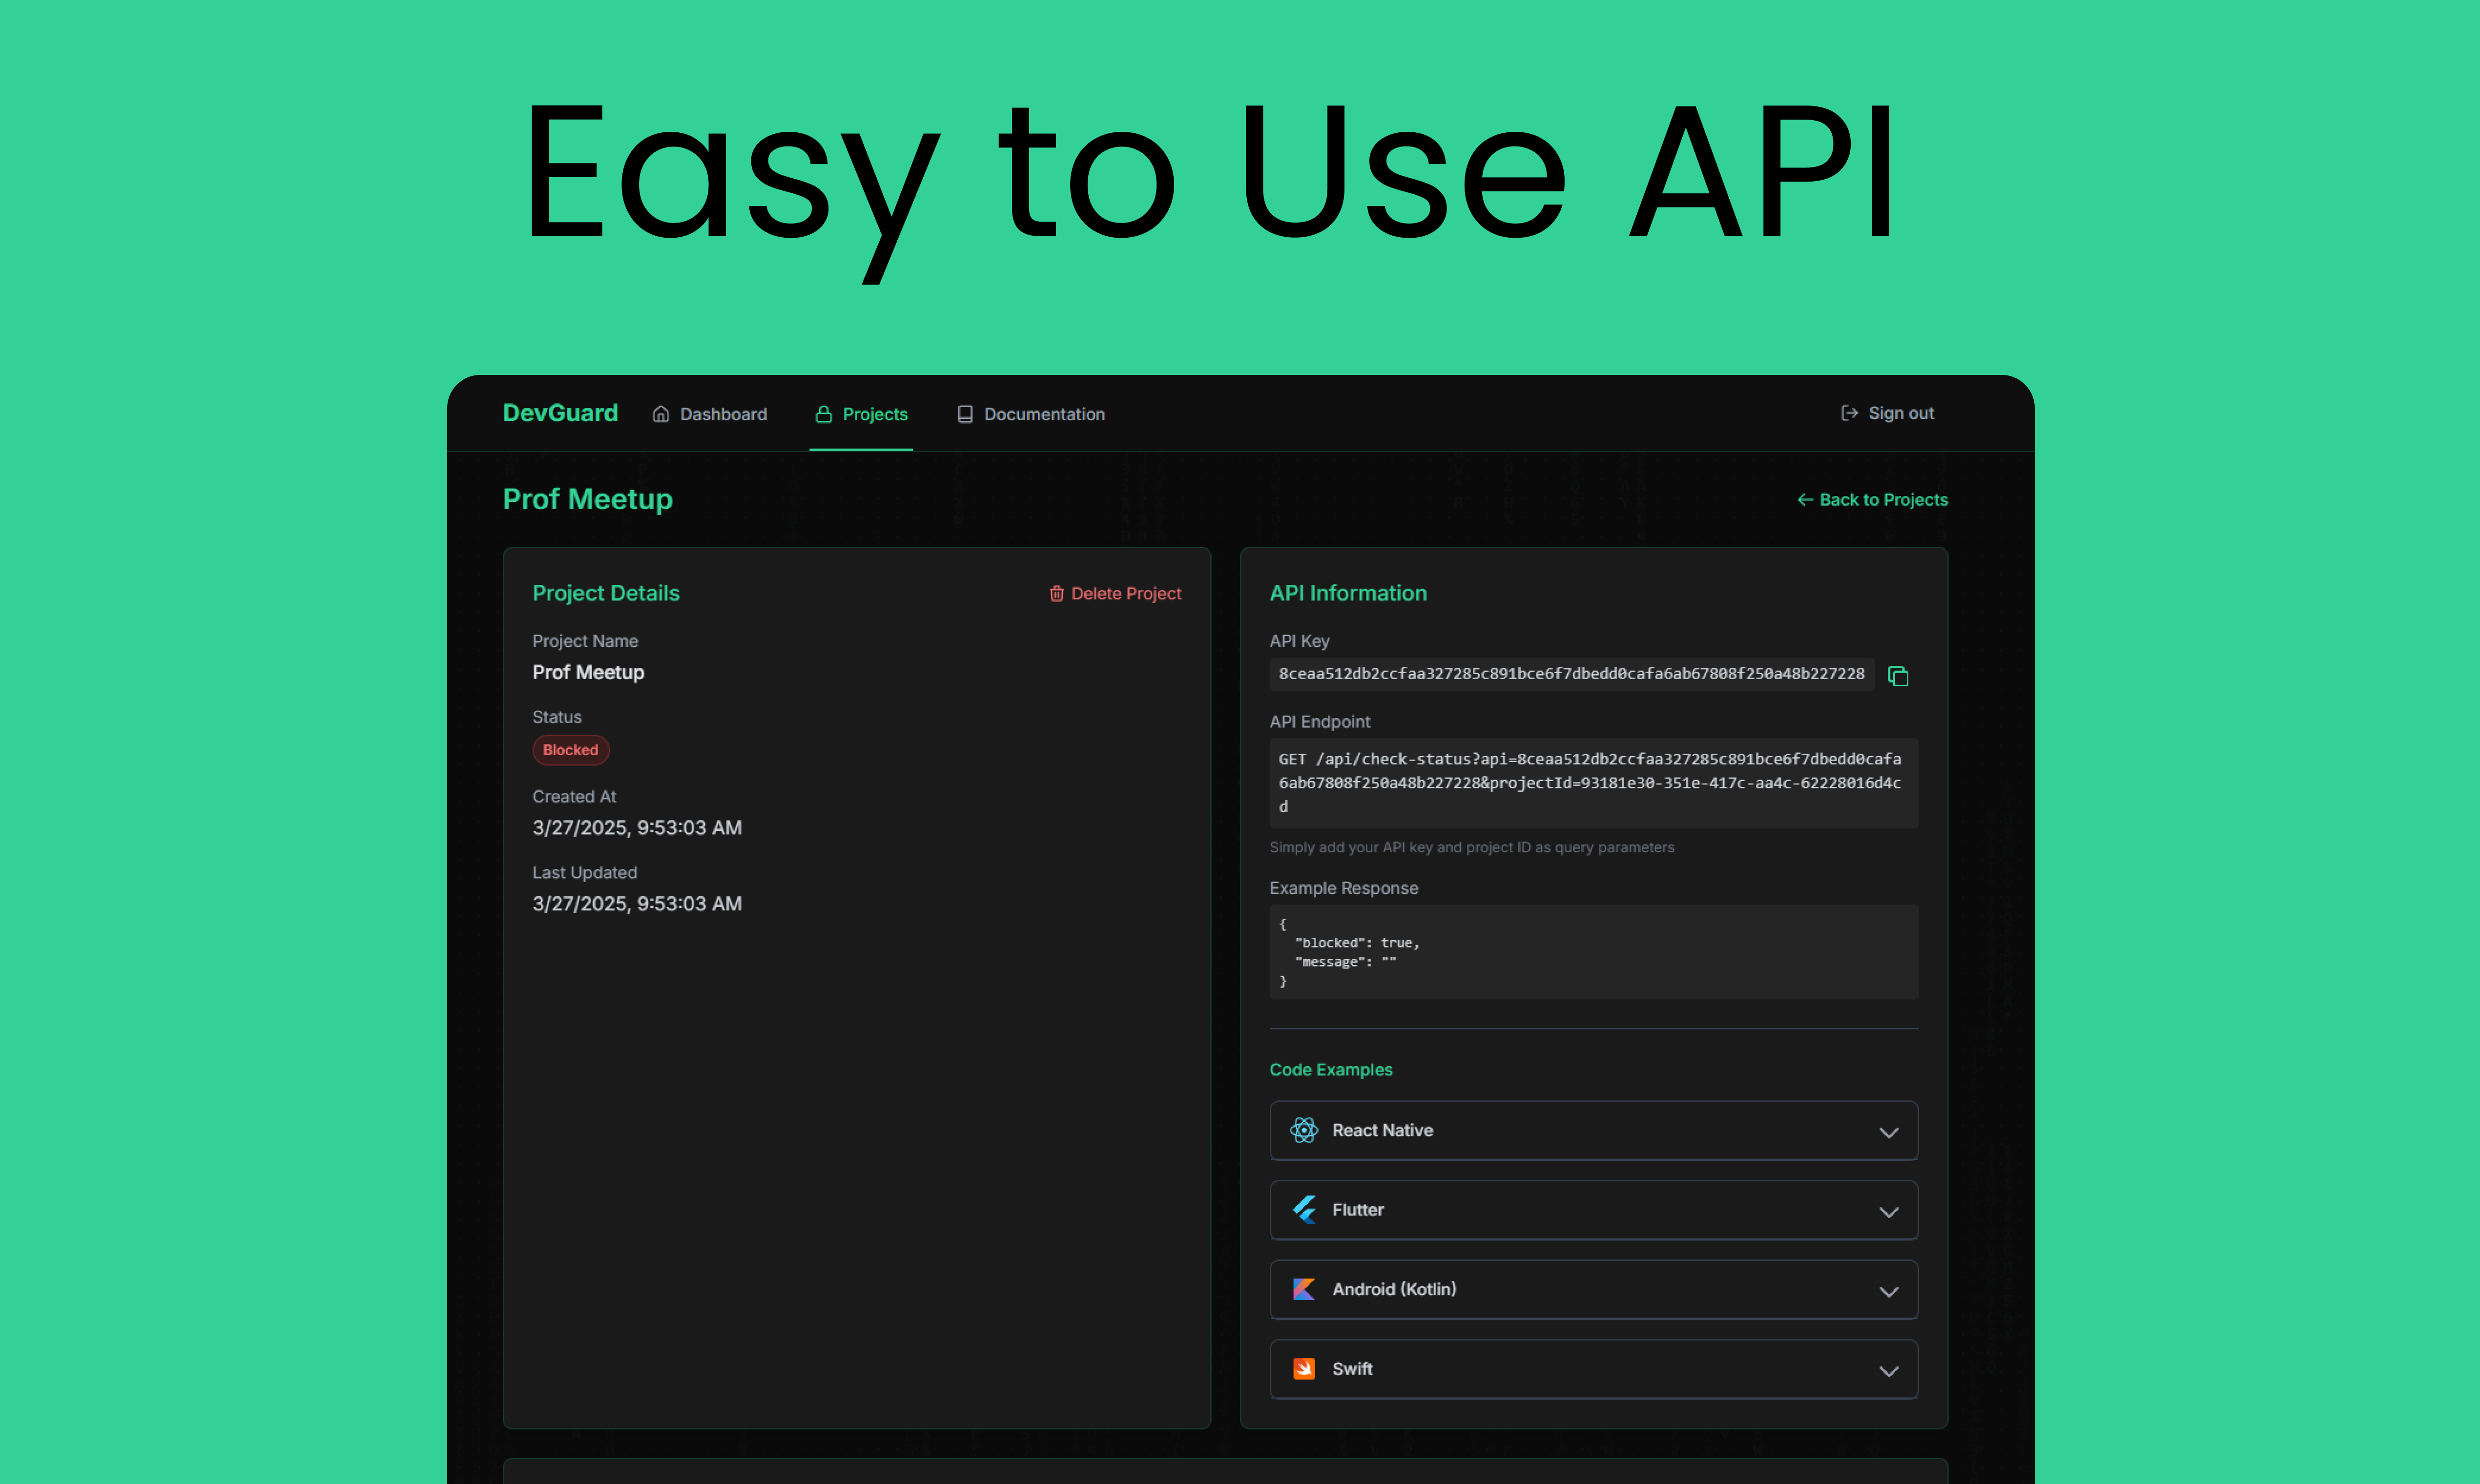Screen dimensions: 2480x1484
Task: Switch to the Projects tab
Action: coord(861,414)
